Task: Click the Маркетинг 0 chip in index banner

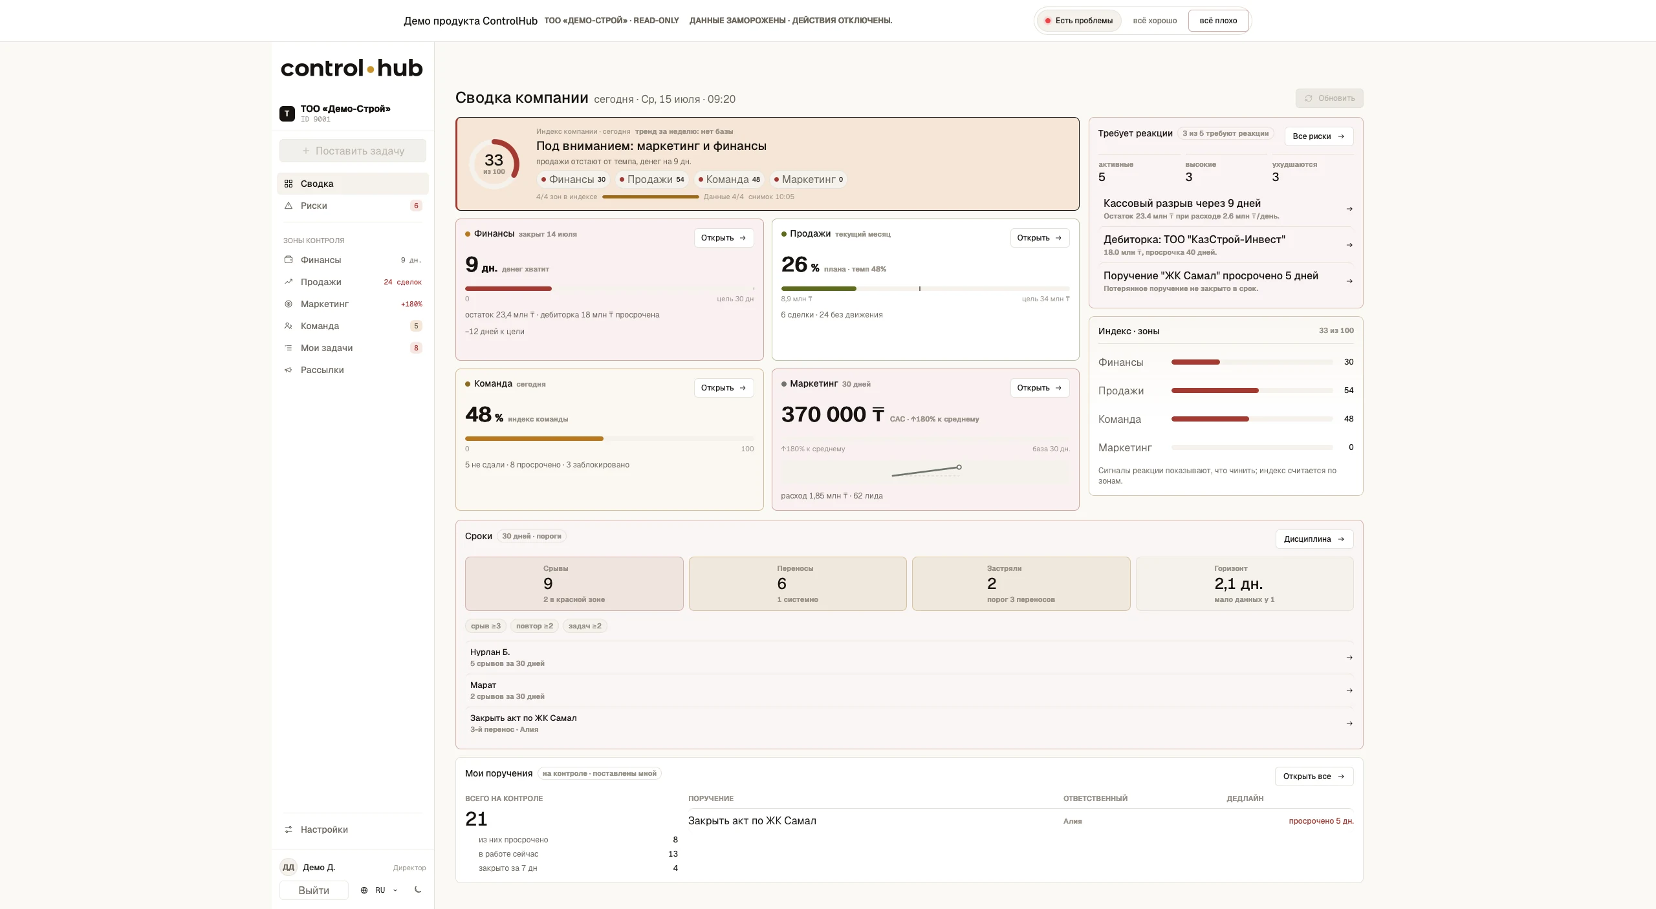Action: pos(808,180)
